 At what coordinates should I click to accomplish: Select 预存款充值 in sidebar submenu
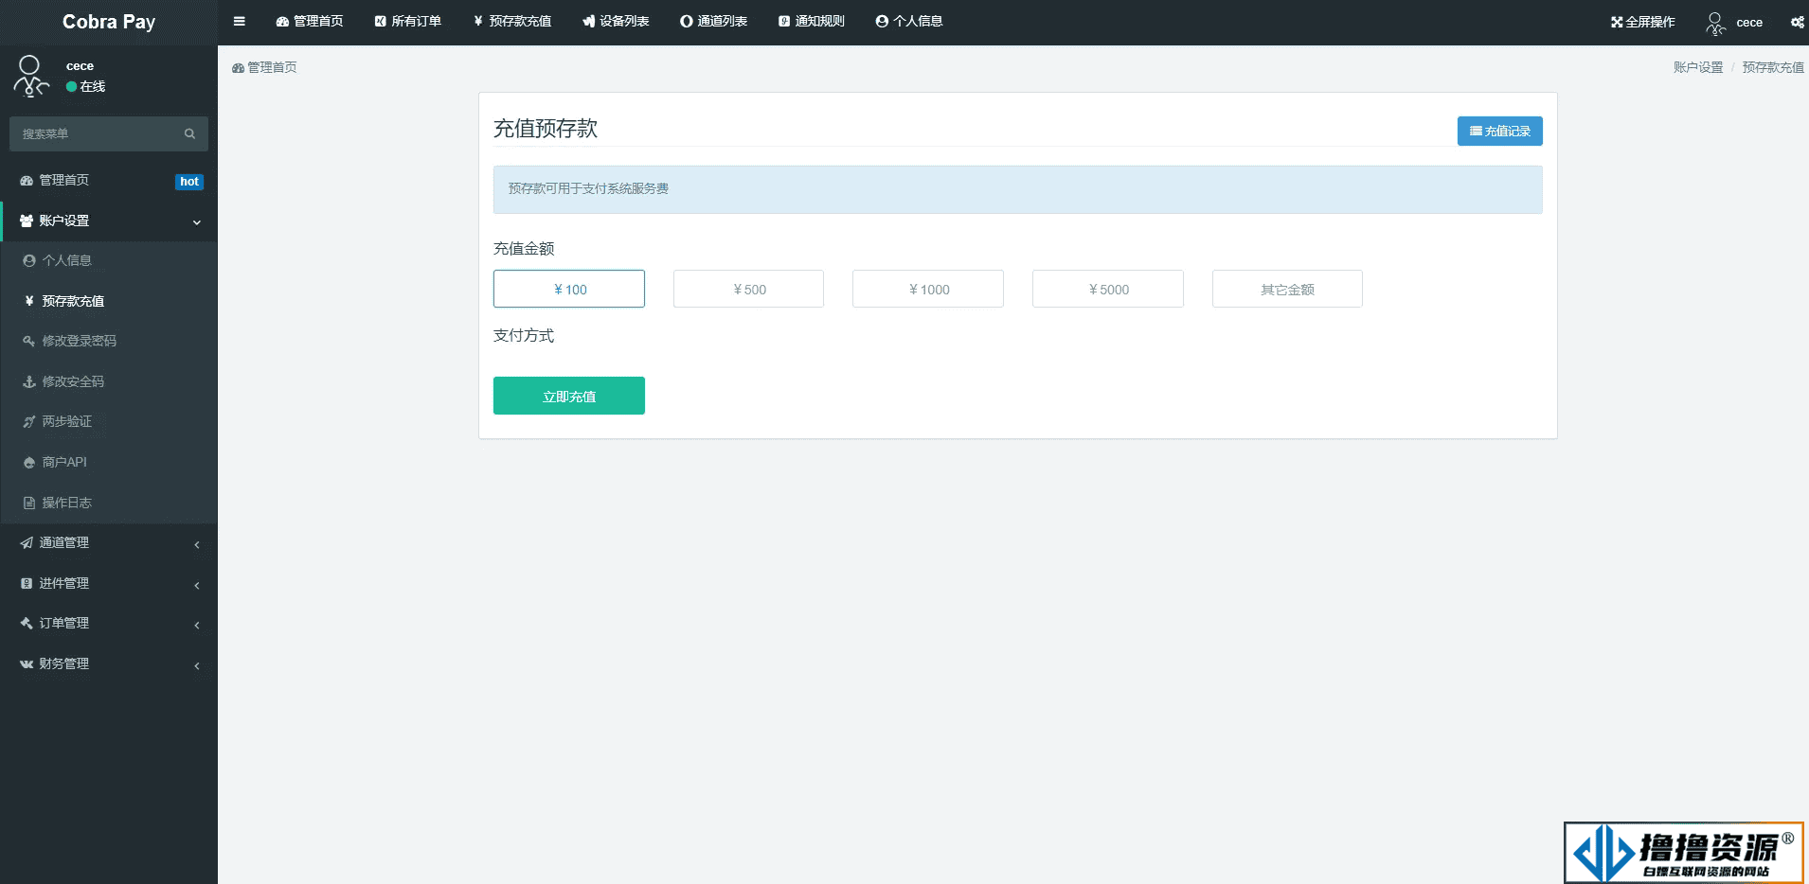tap(109, 301)
